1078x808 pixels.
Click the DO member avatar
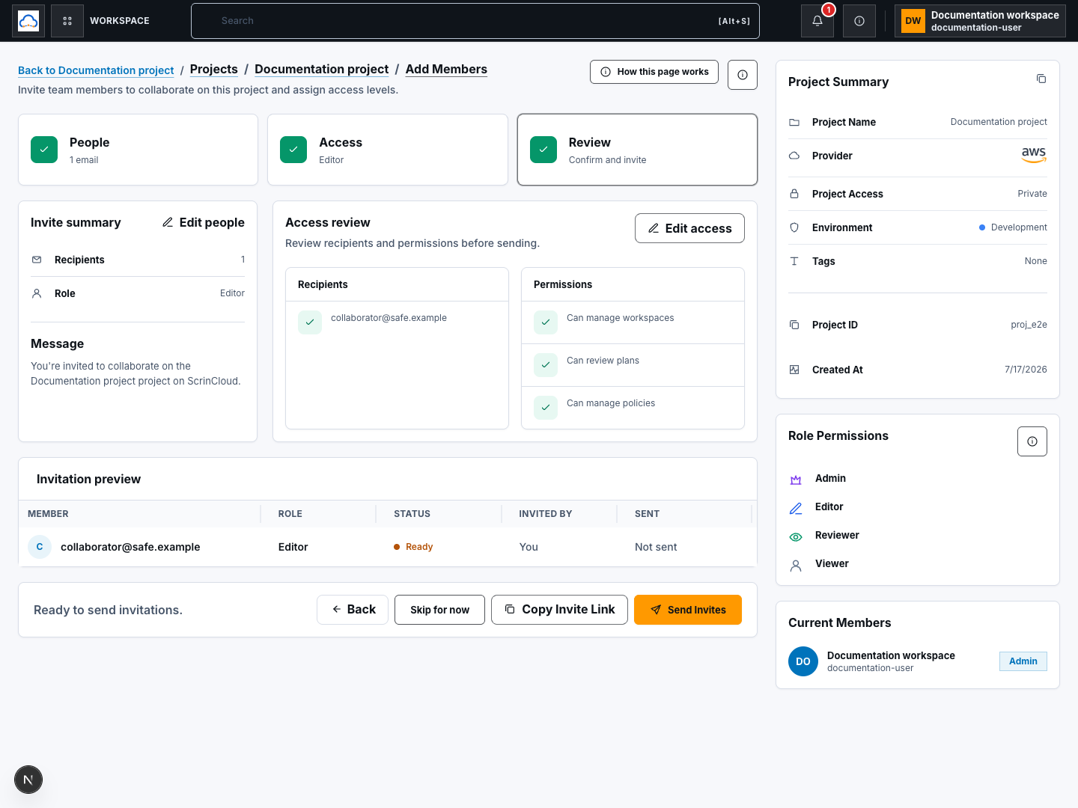click(x=803, y=661)
